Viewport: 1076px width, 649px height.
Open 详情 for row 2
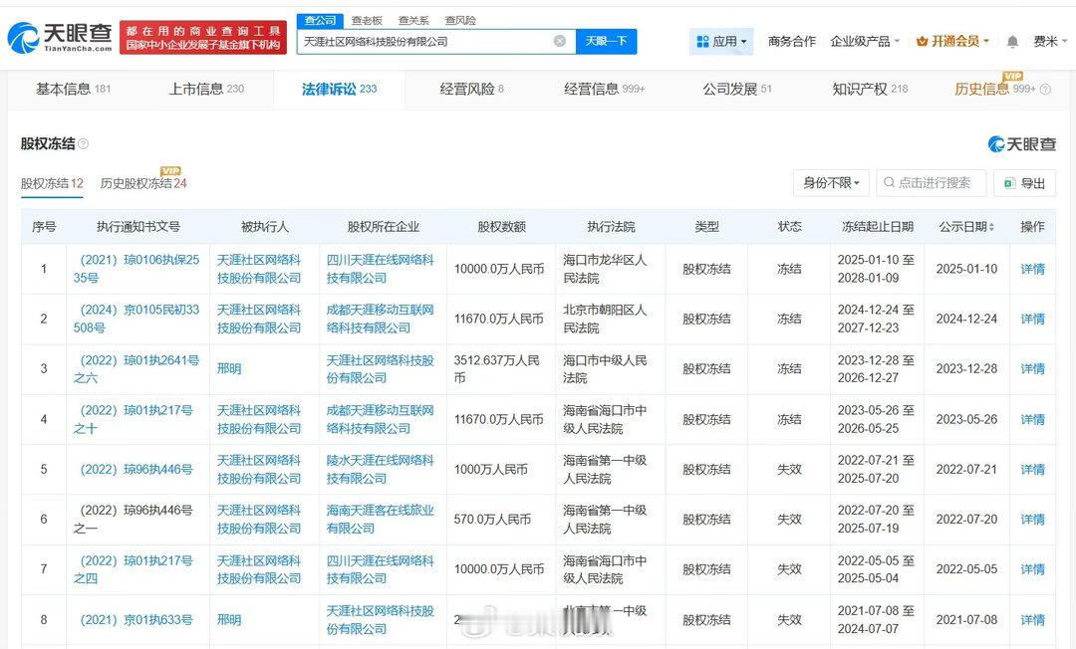(x=1033, y=319)
